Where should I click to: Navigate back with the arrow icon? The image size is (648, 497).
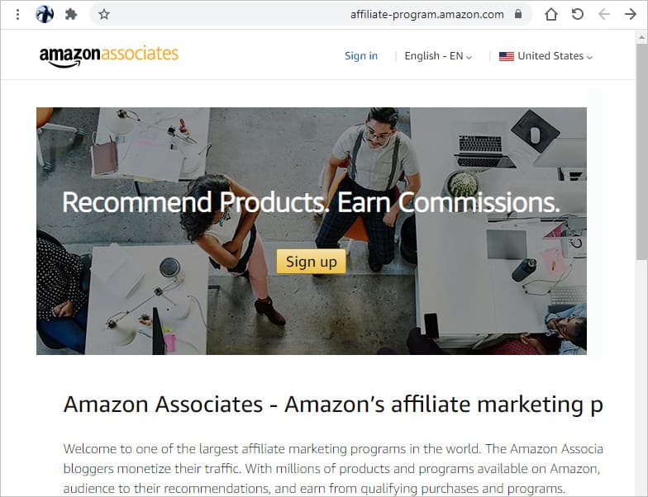[603, 15]
